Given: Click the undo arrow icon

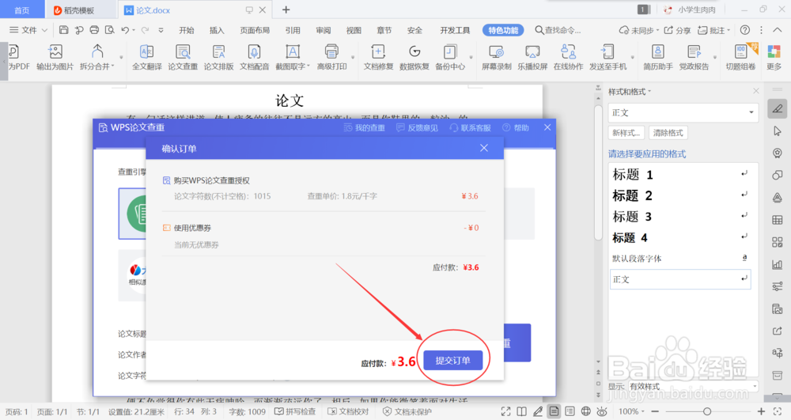Looking at the screenshot, I should pos(125,30).
